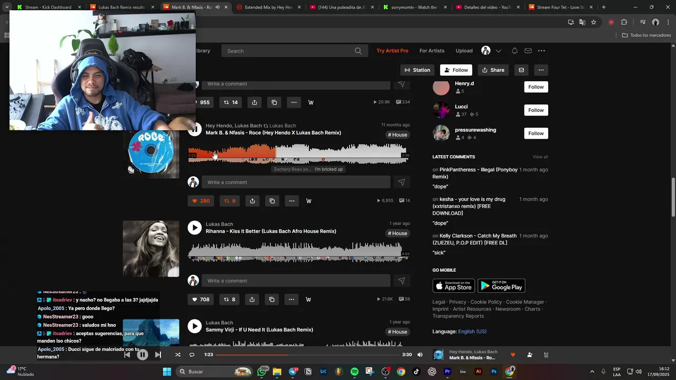Viewport: 676px width, 380px height.
Task: Toggle the like button showing 280
Action: (x=201, y=201)
